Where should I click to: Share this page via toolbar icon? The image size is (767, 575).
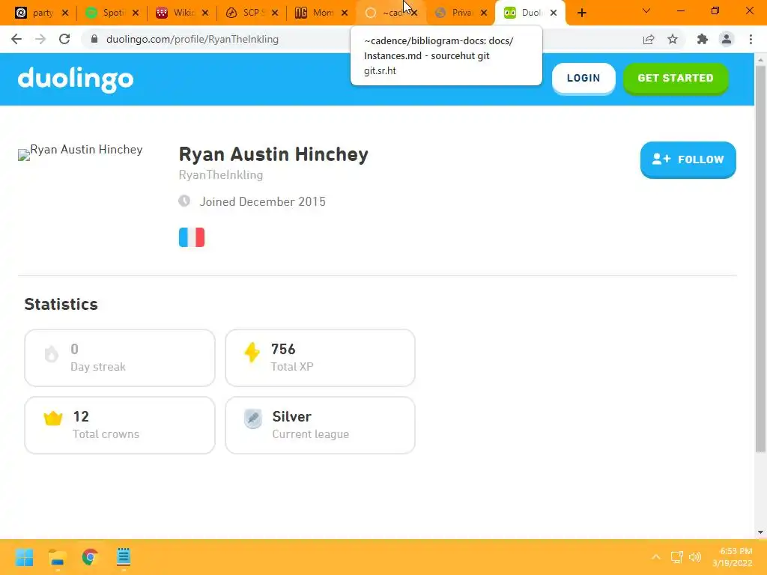[x=649, y=39]
